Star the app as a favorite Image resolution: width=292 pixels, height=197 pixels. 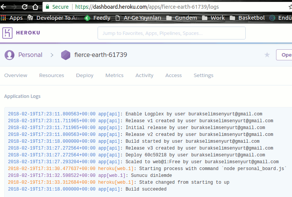[267, 55]
